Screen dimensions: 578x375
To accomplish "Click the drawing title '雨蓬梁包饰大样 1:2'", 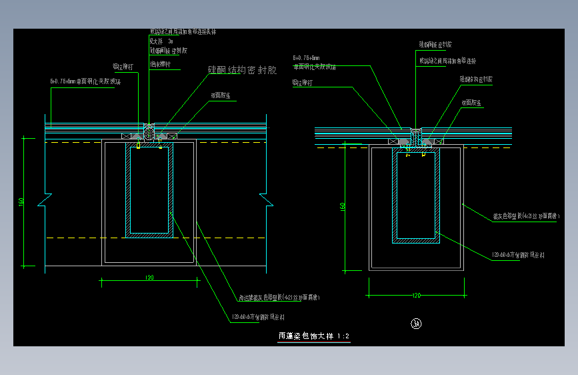I will tap(314, 336).
